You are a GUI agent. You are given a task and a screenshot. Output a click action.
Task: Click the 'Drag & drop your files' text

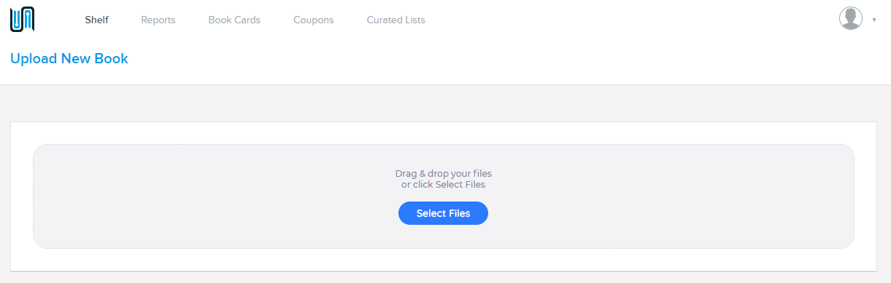(443, 174)
